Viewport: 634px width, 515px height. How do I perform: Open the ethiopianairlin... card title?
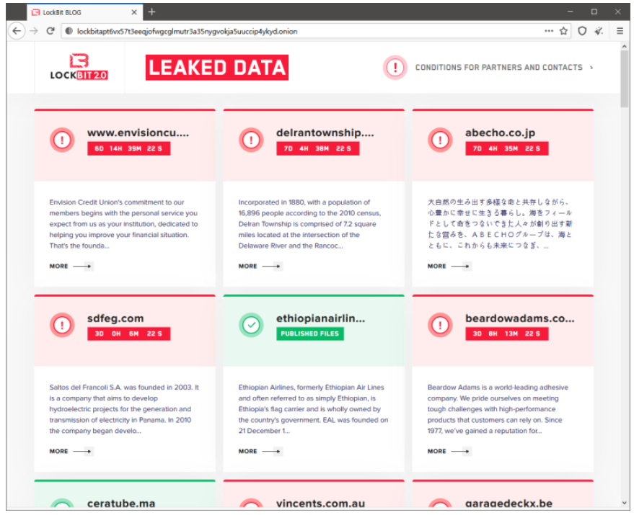click(321, 318)
